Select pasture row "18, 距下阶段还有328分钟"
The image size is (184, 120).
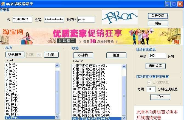tap(97, 115)
